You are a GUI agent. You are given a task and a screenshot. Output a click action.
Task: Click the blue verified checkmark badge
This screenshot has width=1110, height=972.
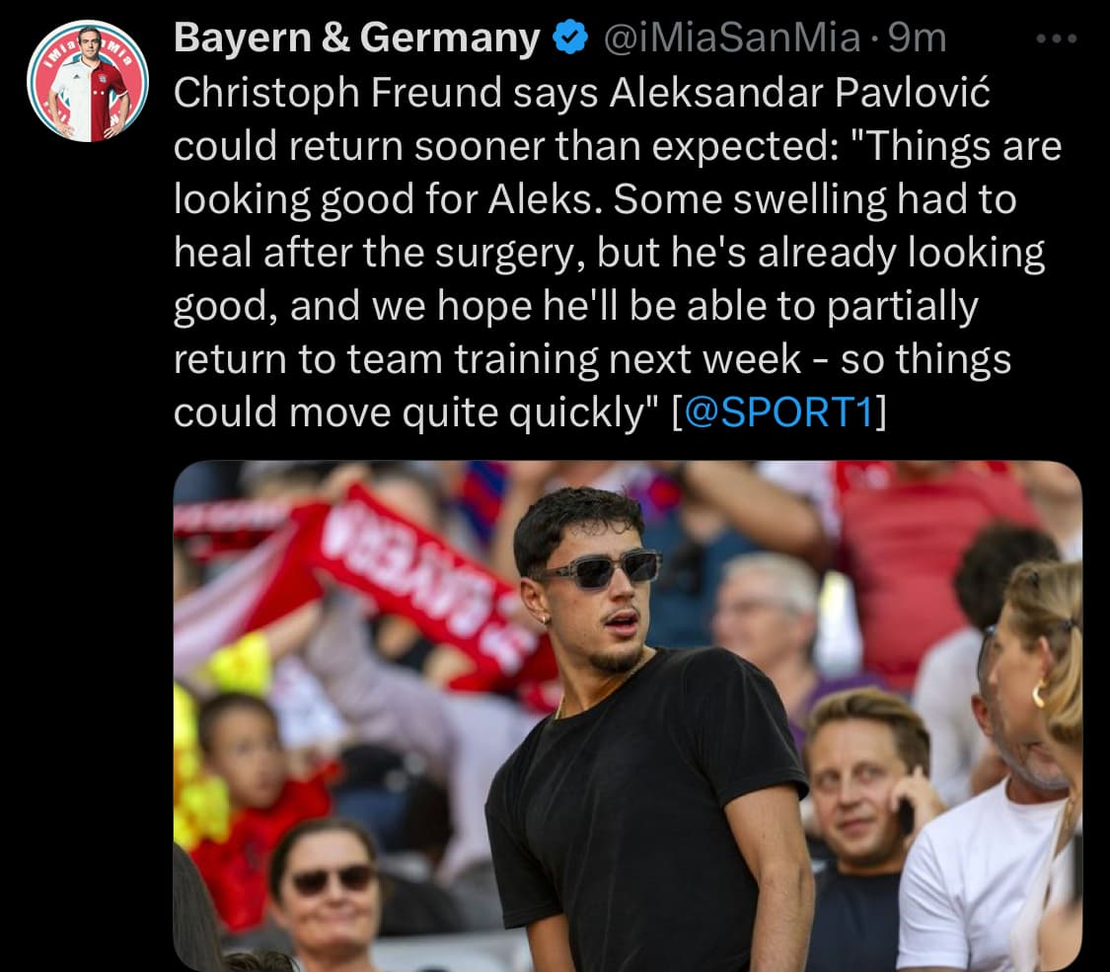570,37
